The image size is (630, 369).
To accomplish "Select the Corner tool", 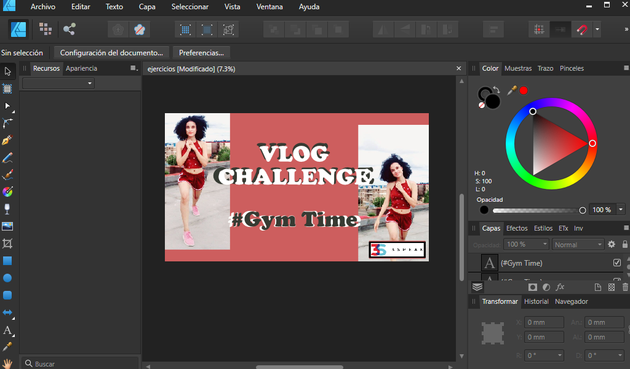I will tap(7, 123).
